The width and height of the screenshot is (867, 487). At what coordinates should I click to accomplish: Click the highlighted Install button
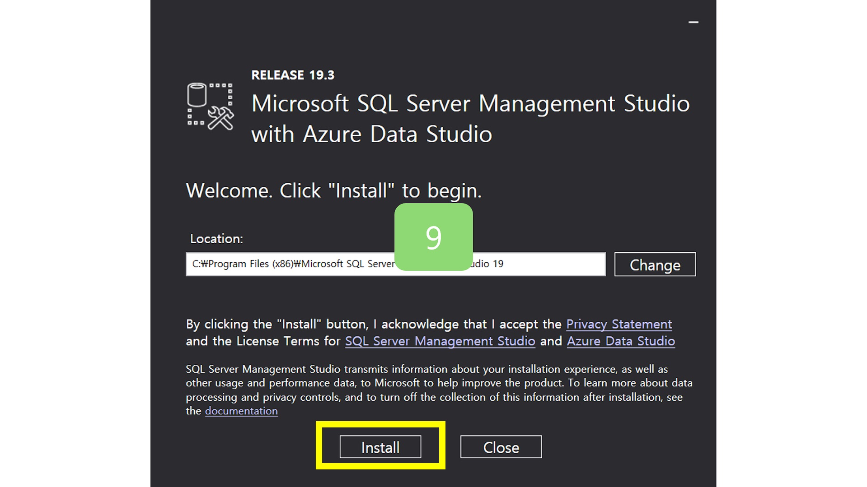(x=380, y=447)
